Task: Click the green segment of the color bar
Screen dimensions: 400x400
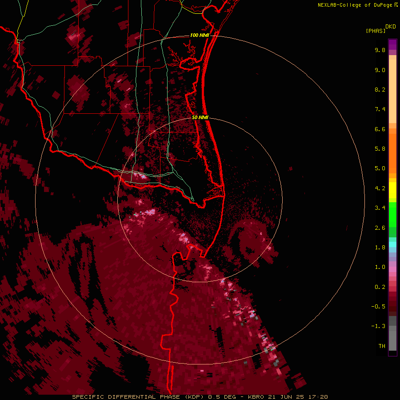Action: coord(392,216)
